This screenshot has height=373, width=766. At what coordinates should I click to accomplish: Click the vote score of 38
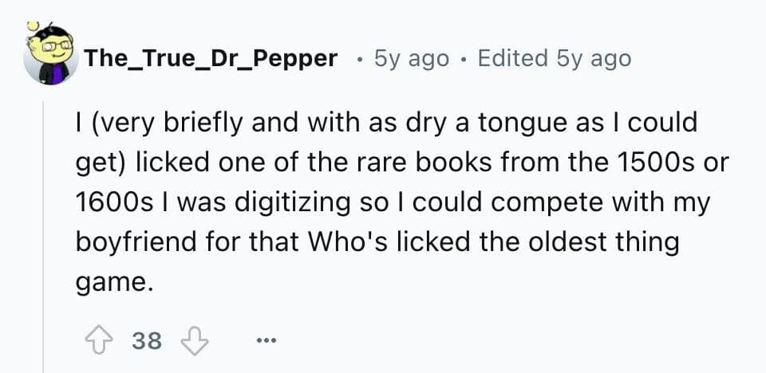click(x=146, y=342)
